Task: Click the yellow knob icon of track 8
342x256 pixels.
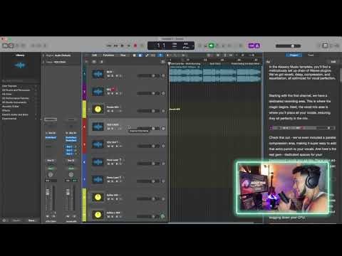Action: pyautogui.click(x=98, y=197)
